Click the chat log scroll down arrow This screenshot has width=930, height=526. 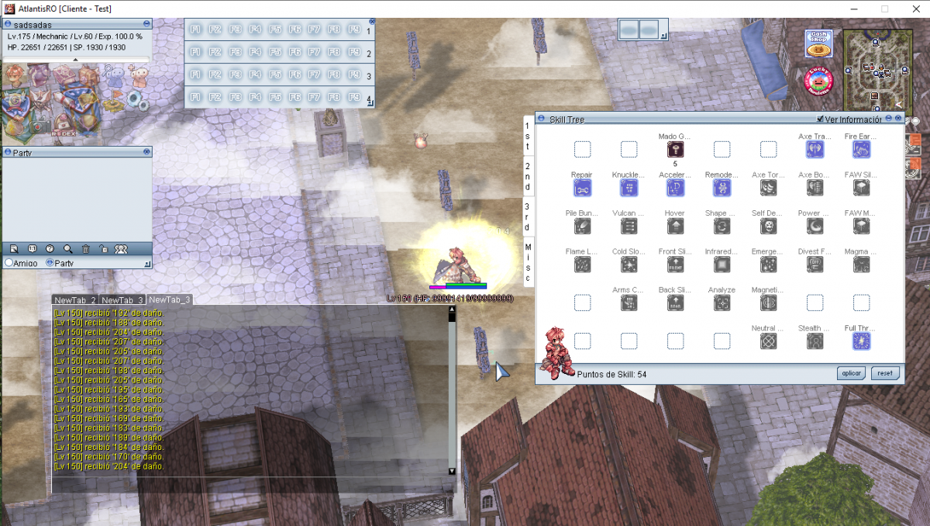pos(453,471)
